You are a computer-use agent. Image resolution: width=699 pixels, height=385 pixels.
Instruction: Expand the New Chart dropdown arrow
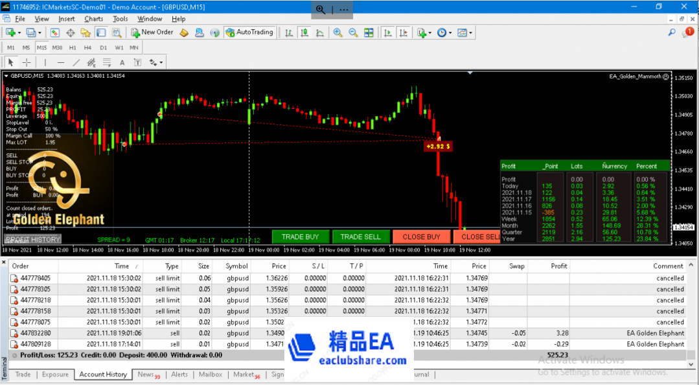(19, 32)
